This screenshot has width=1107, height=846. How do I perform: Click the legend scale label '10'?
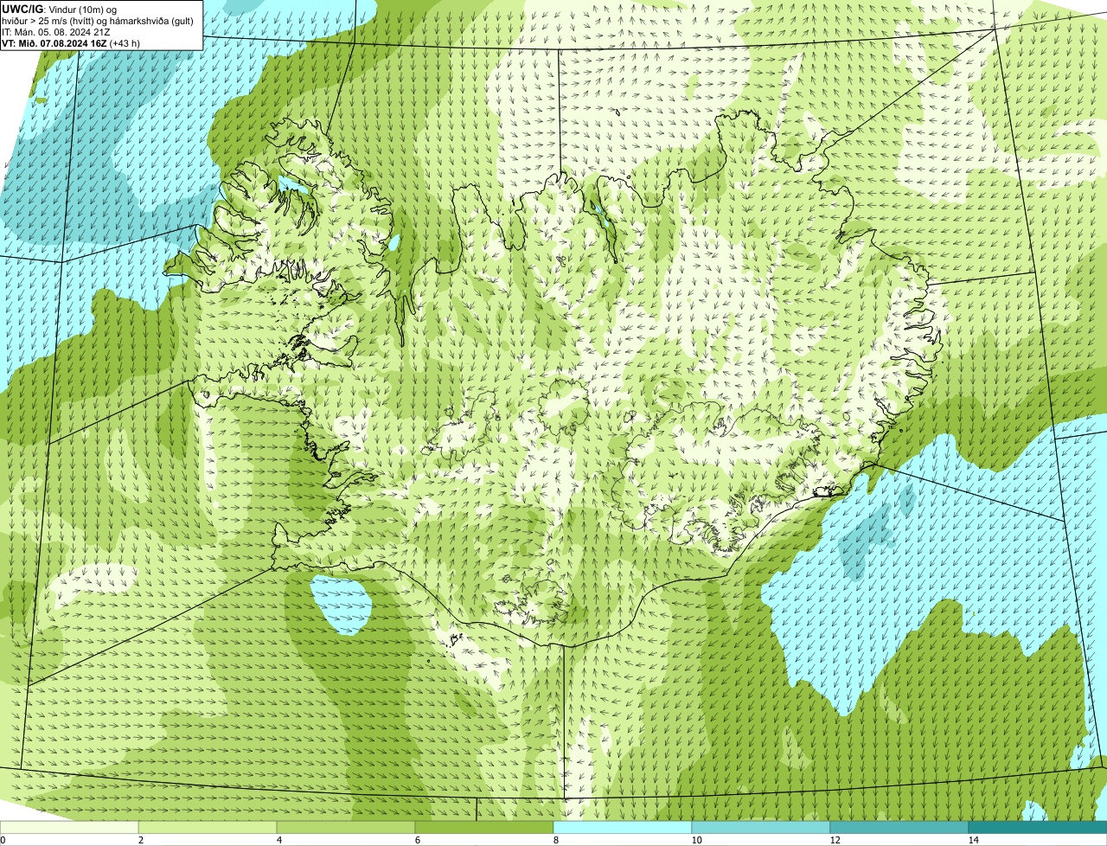696,840
